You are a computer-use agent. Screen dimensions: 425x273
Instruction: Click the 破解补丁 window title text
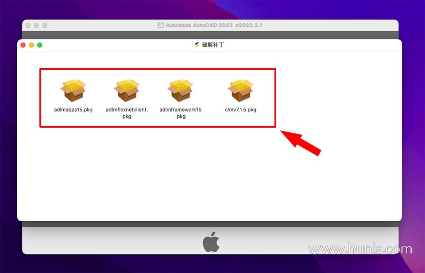tap(213, 45)
